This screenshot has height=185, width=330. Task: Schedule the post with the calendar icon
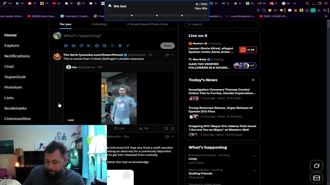tap(104, 46)
